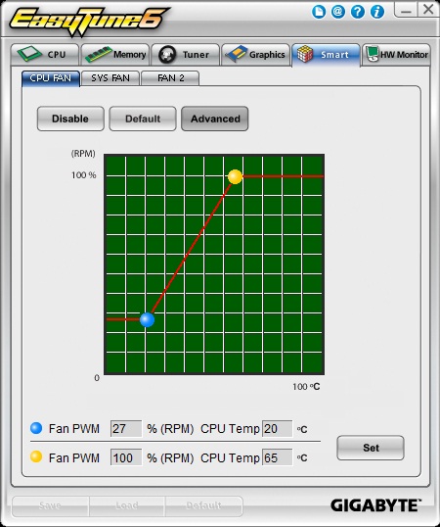The image size is (440, 527).
Task: Click the Smart tab with cube icon
Action: click(x=327, y=55)
